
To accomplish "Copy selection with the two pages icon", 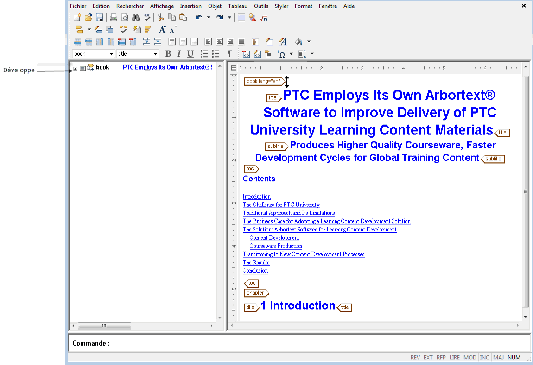I will point(172,17).
